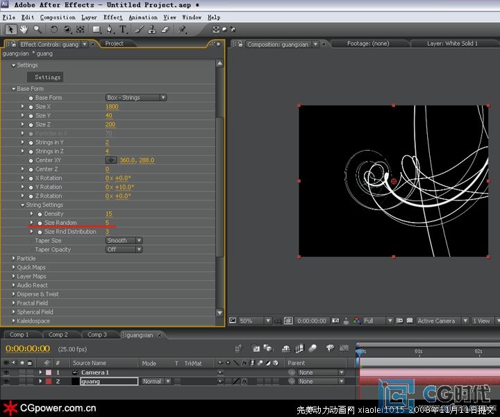
Task: Click the timeline Brainstorm icon
Action: pos(330,348)
